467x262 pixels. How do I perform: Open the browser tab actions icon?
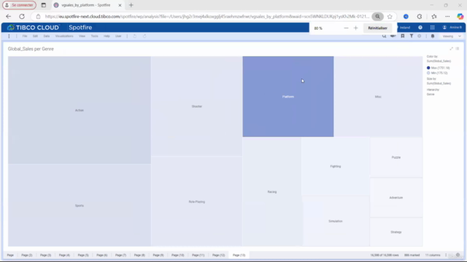[x=44, y=5]
